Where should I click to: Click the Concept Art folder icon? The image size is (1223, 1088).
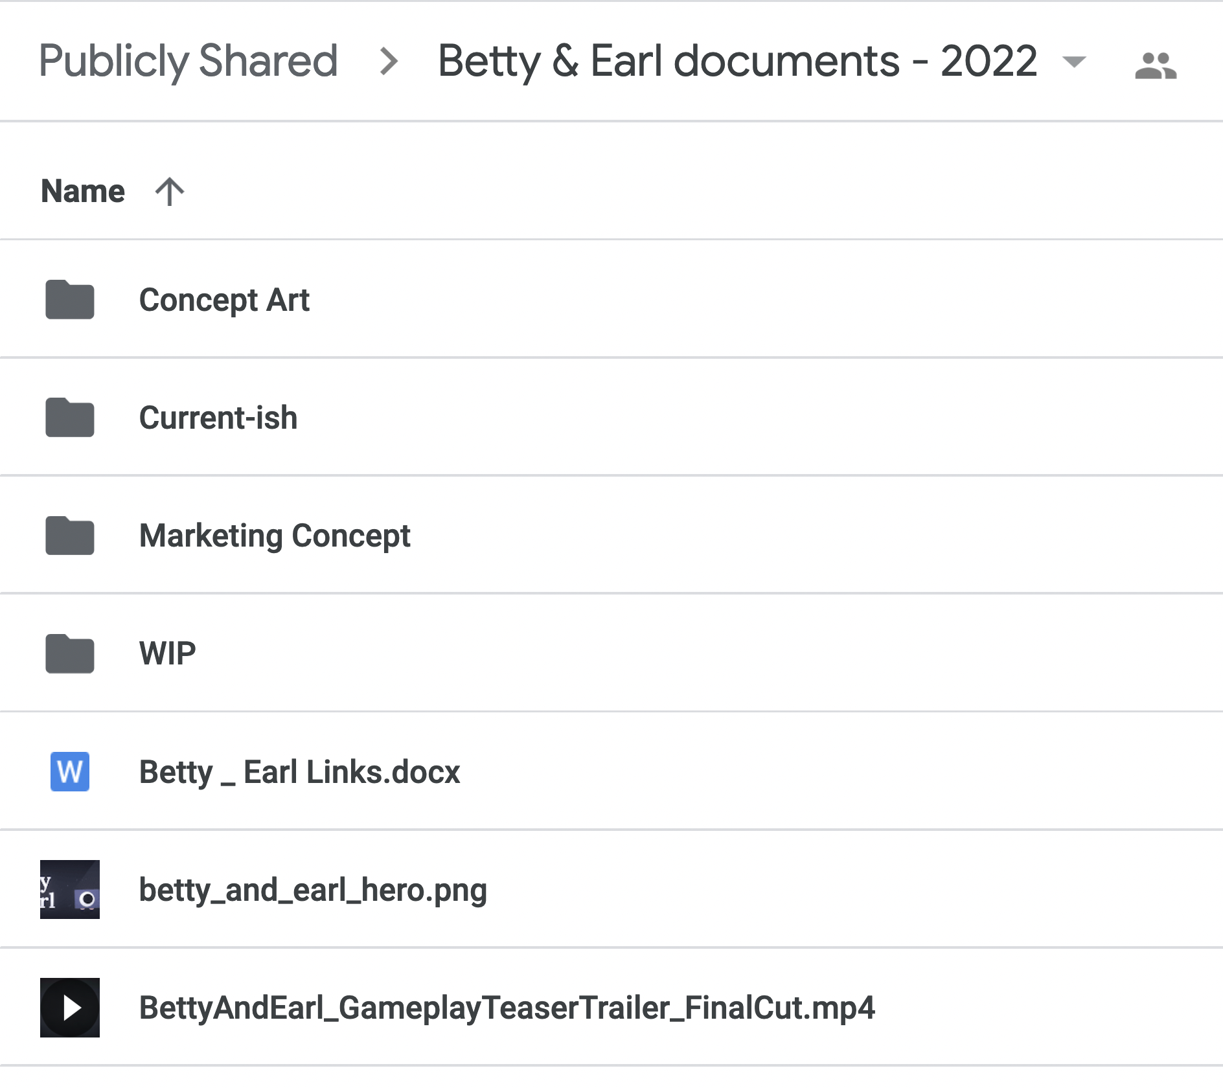pos(69,300)
